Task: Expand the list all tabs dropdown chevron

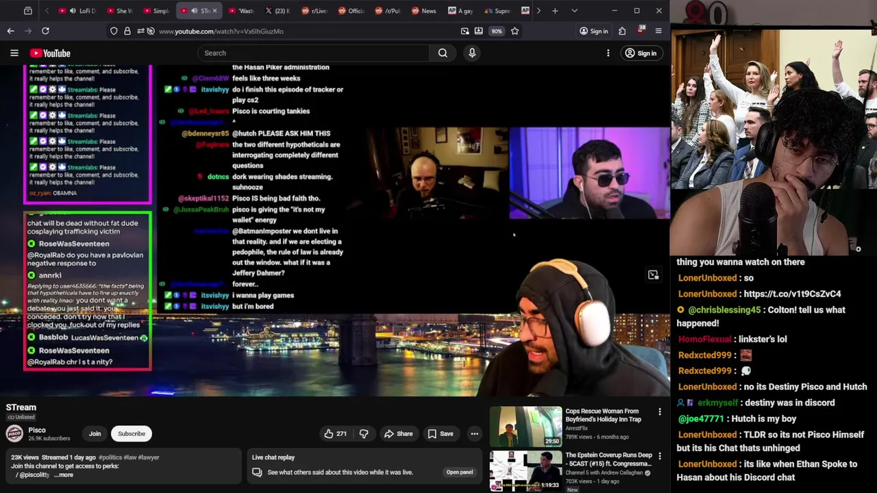Action: point(574,11)
